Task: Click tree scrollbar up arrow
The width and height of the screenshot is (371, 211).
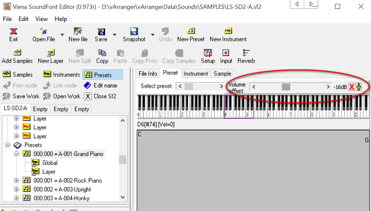Action: [122, 120]
